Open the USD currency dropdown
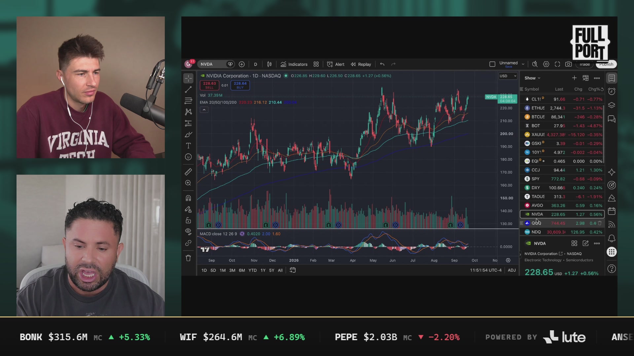 pos(508,76)
